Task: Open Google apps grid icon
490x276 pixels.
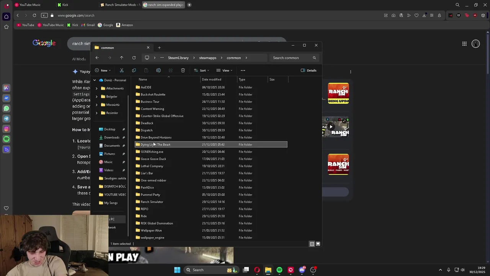Action: pyautogui.click(x=464, y=44)
